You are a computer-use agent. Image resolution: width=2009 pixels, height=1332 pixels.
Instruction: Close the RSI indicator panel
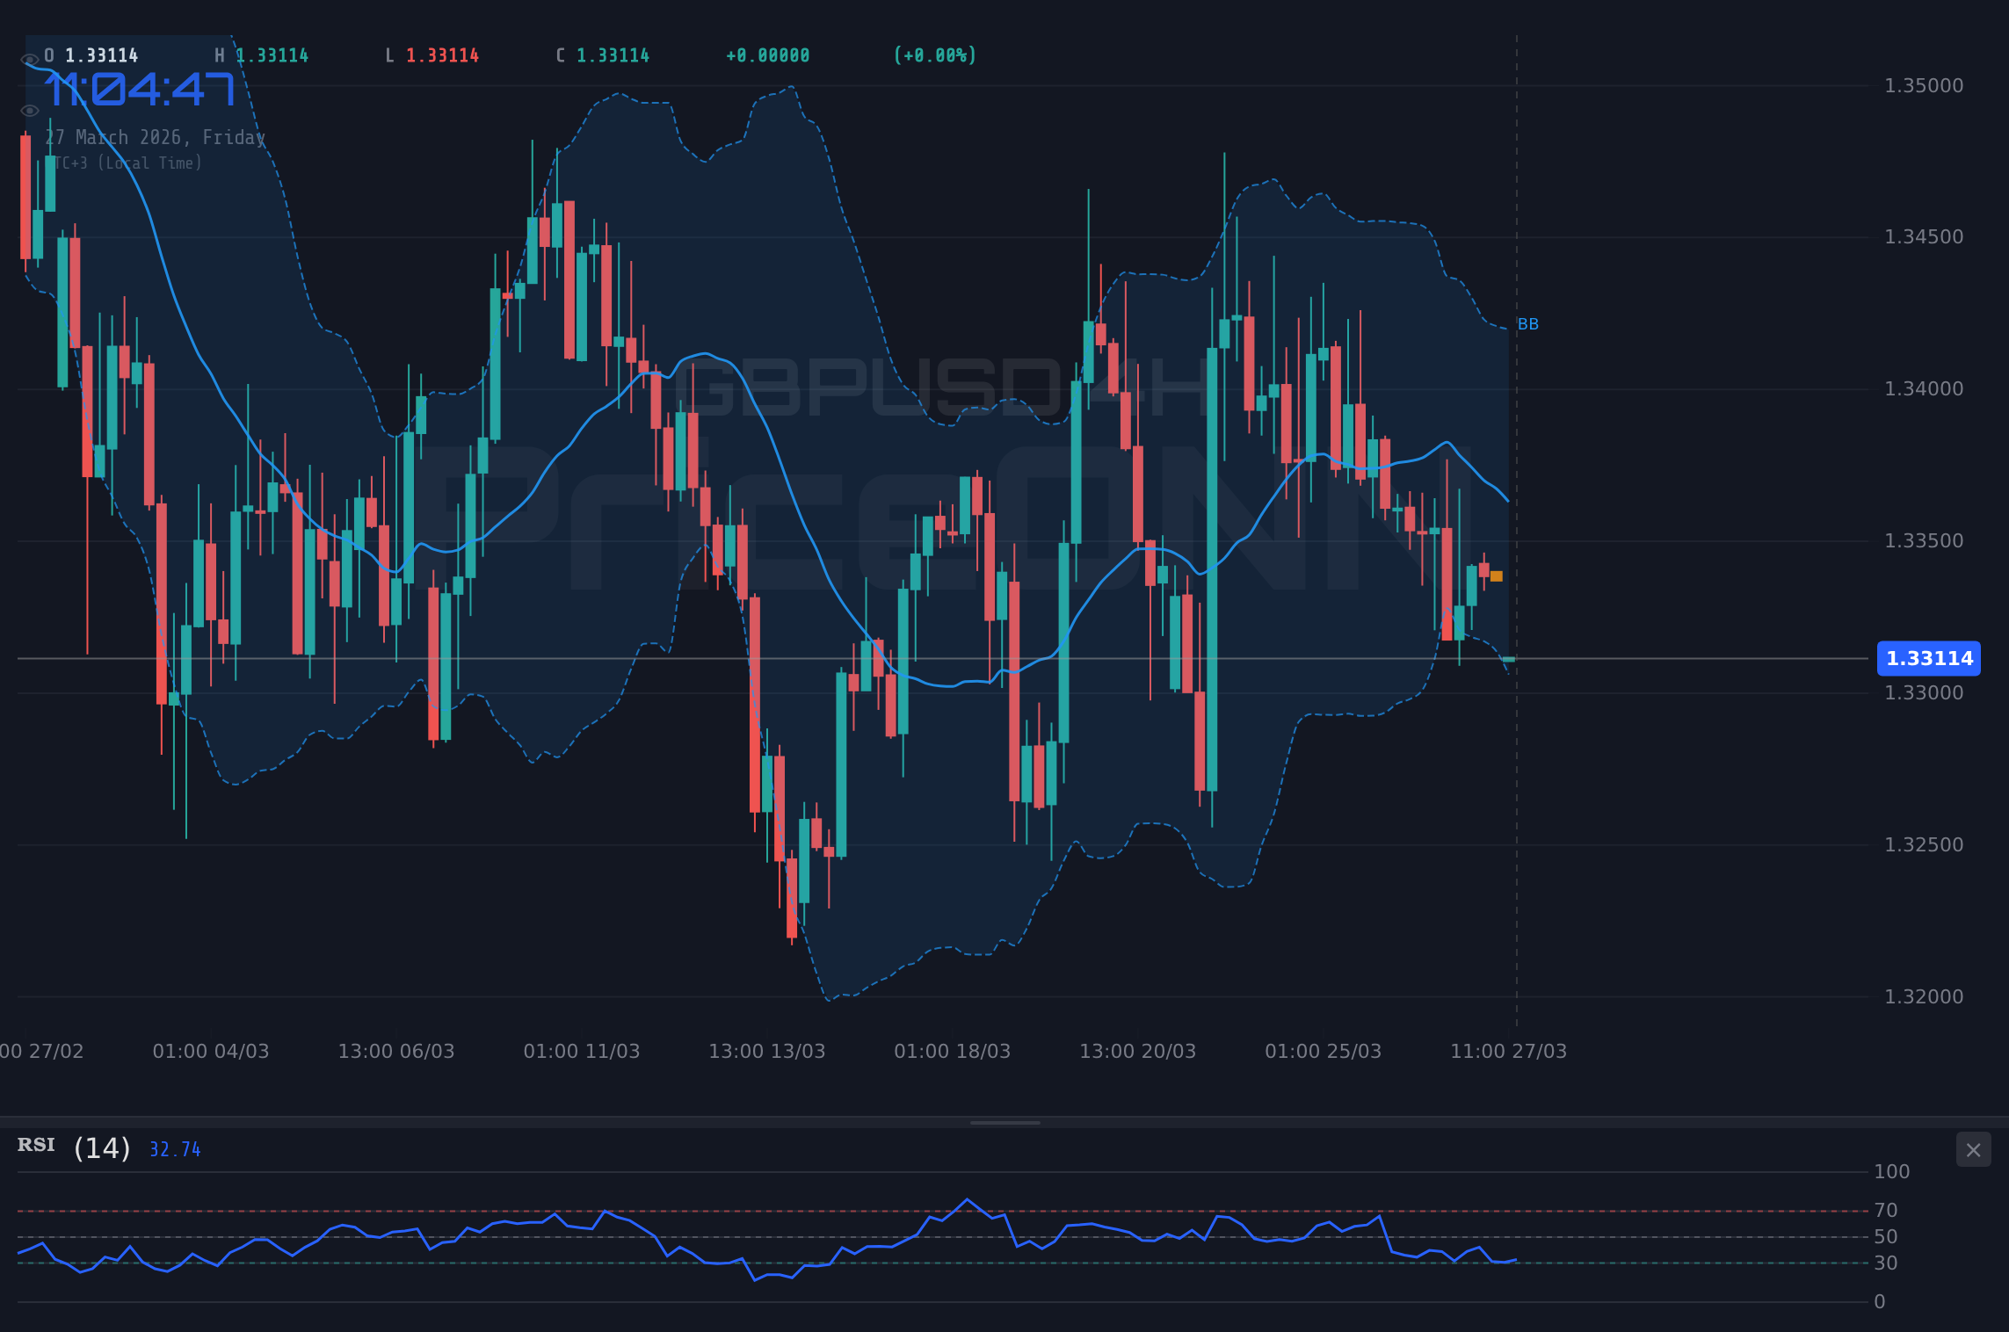(x=1973, y=1150)
